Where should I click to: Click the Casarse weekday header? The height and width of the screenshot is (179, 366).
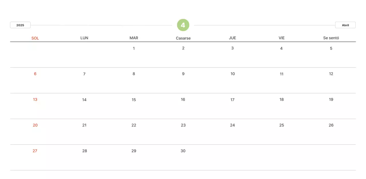point(183,38)
